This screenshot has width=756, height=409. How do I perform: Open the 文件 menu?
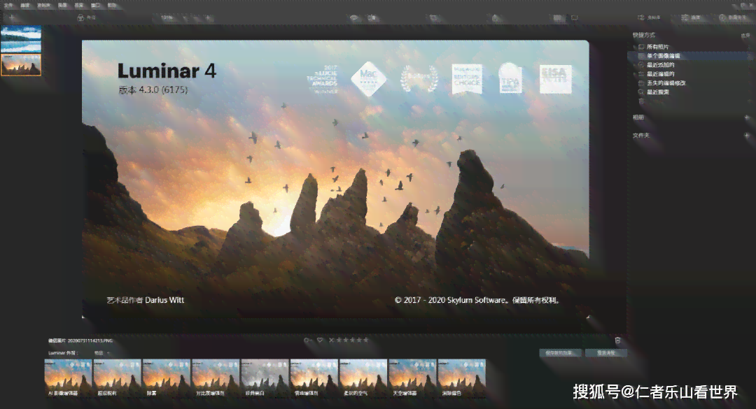8,6
